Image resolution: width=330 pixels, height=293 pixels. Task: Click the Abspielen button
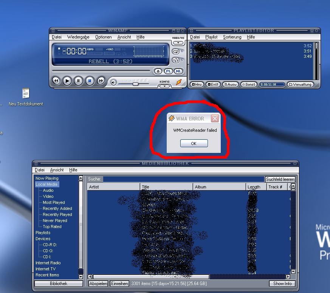[98, 284]
